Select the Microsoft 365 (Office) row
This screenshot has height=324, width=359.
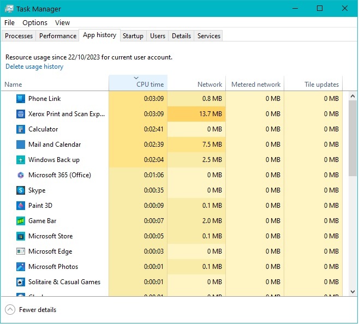click(x=172, y=175)
